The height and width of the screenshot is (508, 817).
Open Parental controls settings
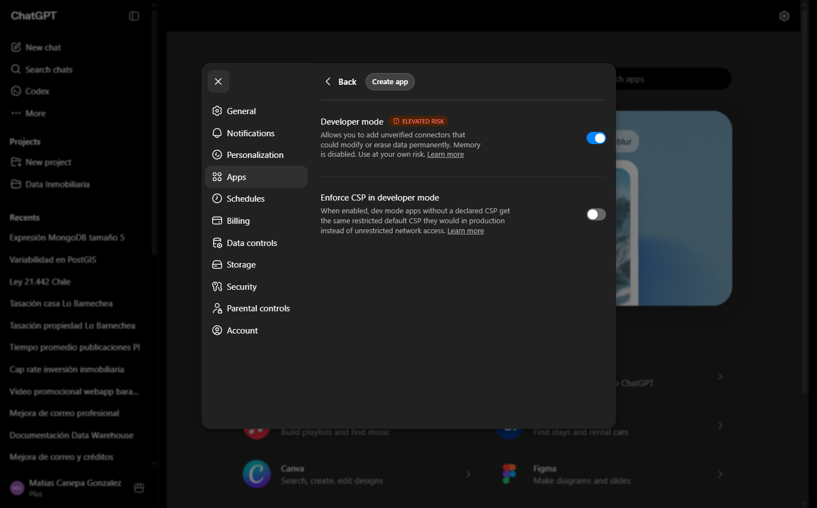256,309
